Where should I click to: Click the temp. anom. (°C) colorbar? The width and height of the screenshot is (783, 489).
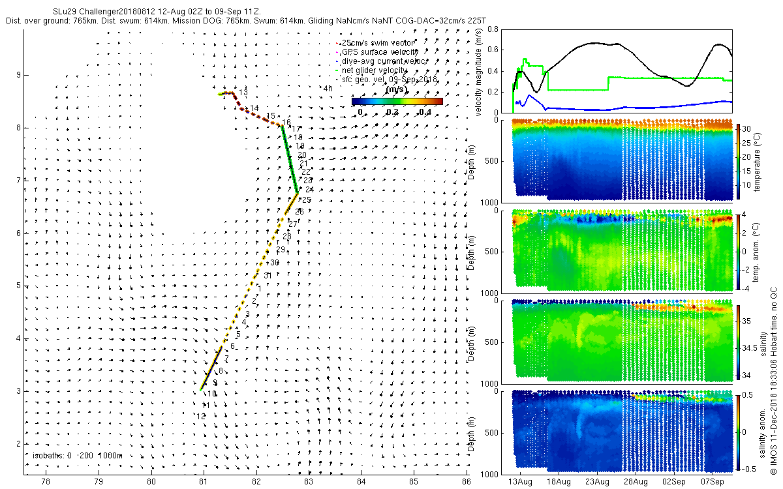tap(739, 251)
